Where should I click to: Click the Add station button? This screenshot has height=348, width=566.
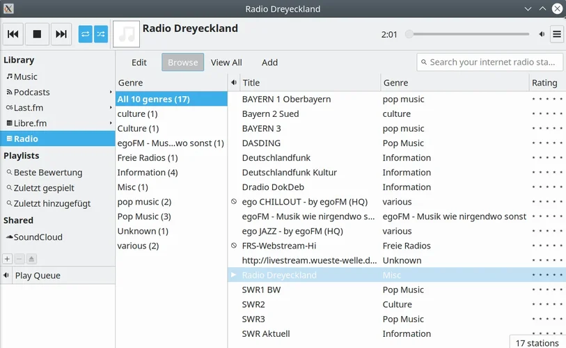269,62
